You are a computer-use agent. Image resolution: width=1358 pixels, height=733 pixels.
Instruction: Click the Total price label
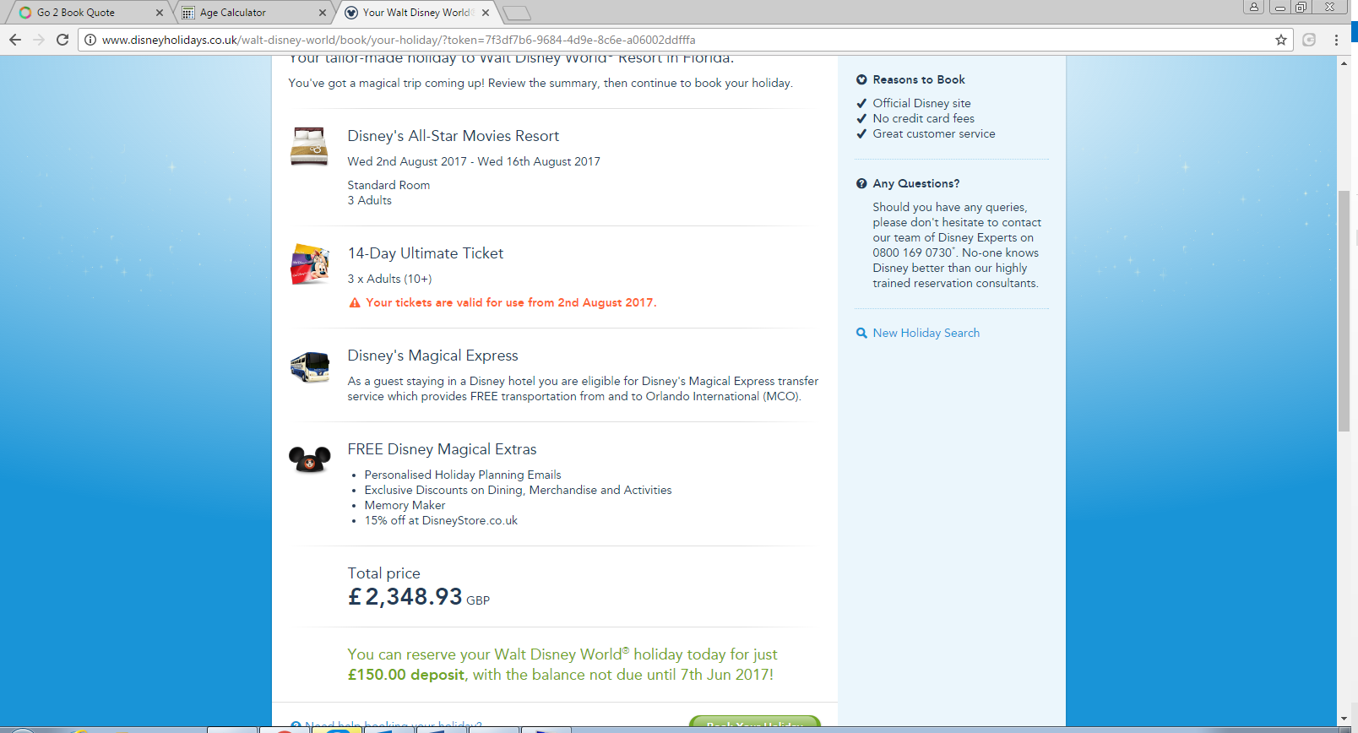click(x=384, y=573)
